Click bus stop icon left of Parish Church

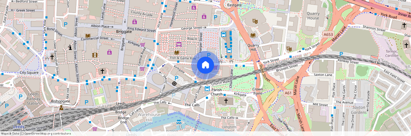(x=207, y=89)
